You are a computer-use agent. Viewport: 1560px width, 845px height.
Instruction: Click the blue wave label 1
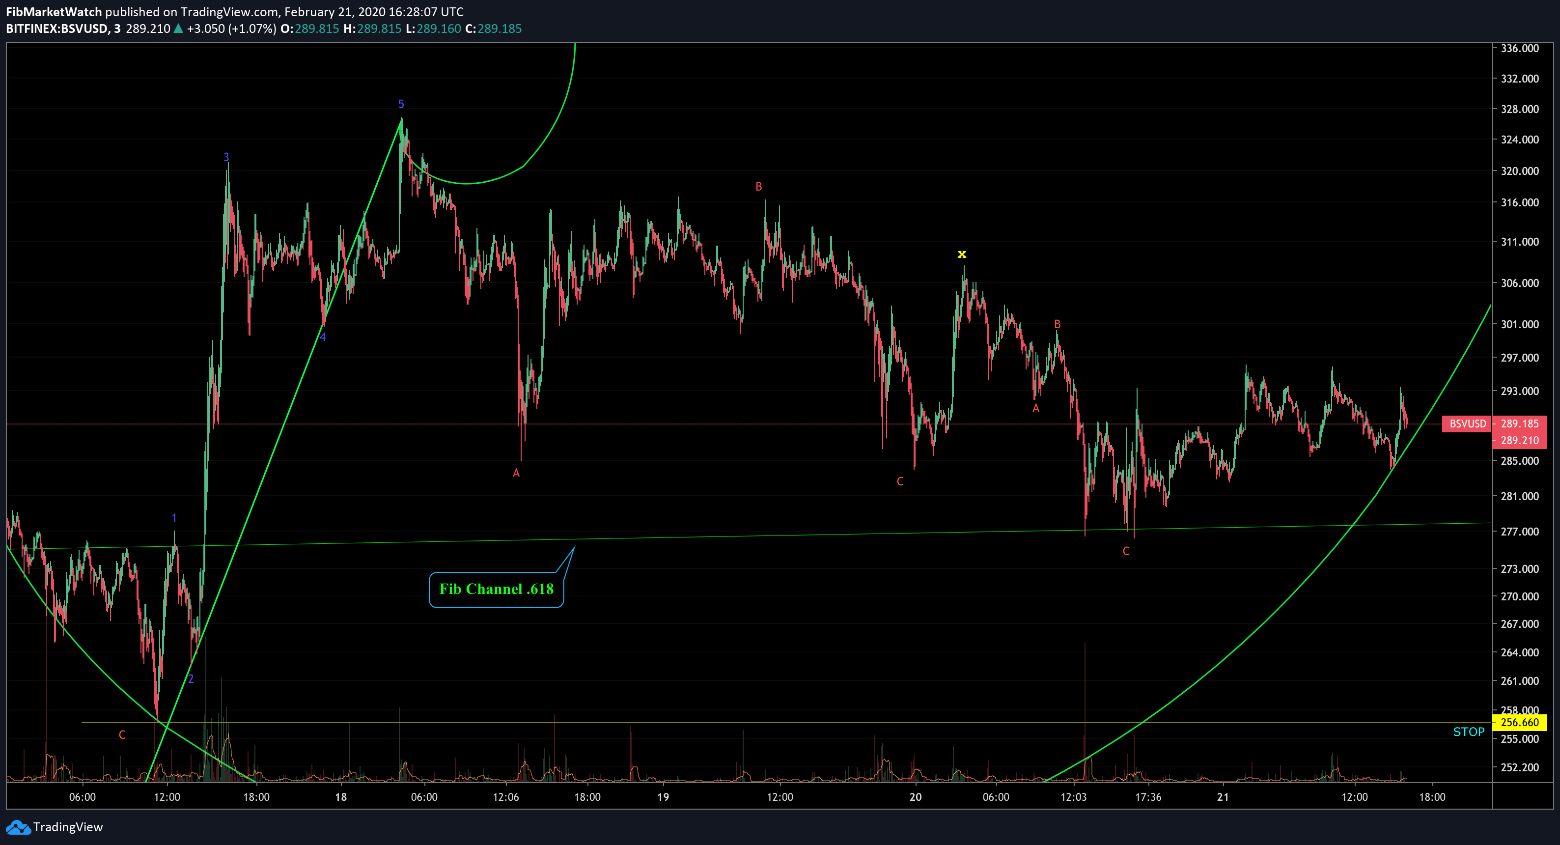pyautogui.click(x=174, y=518)
